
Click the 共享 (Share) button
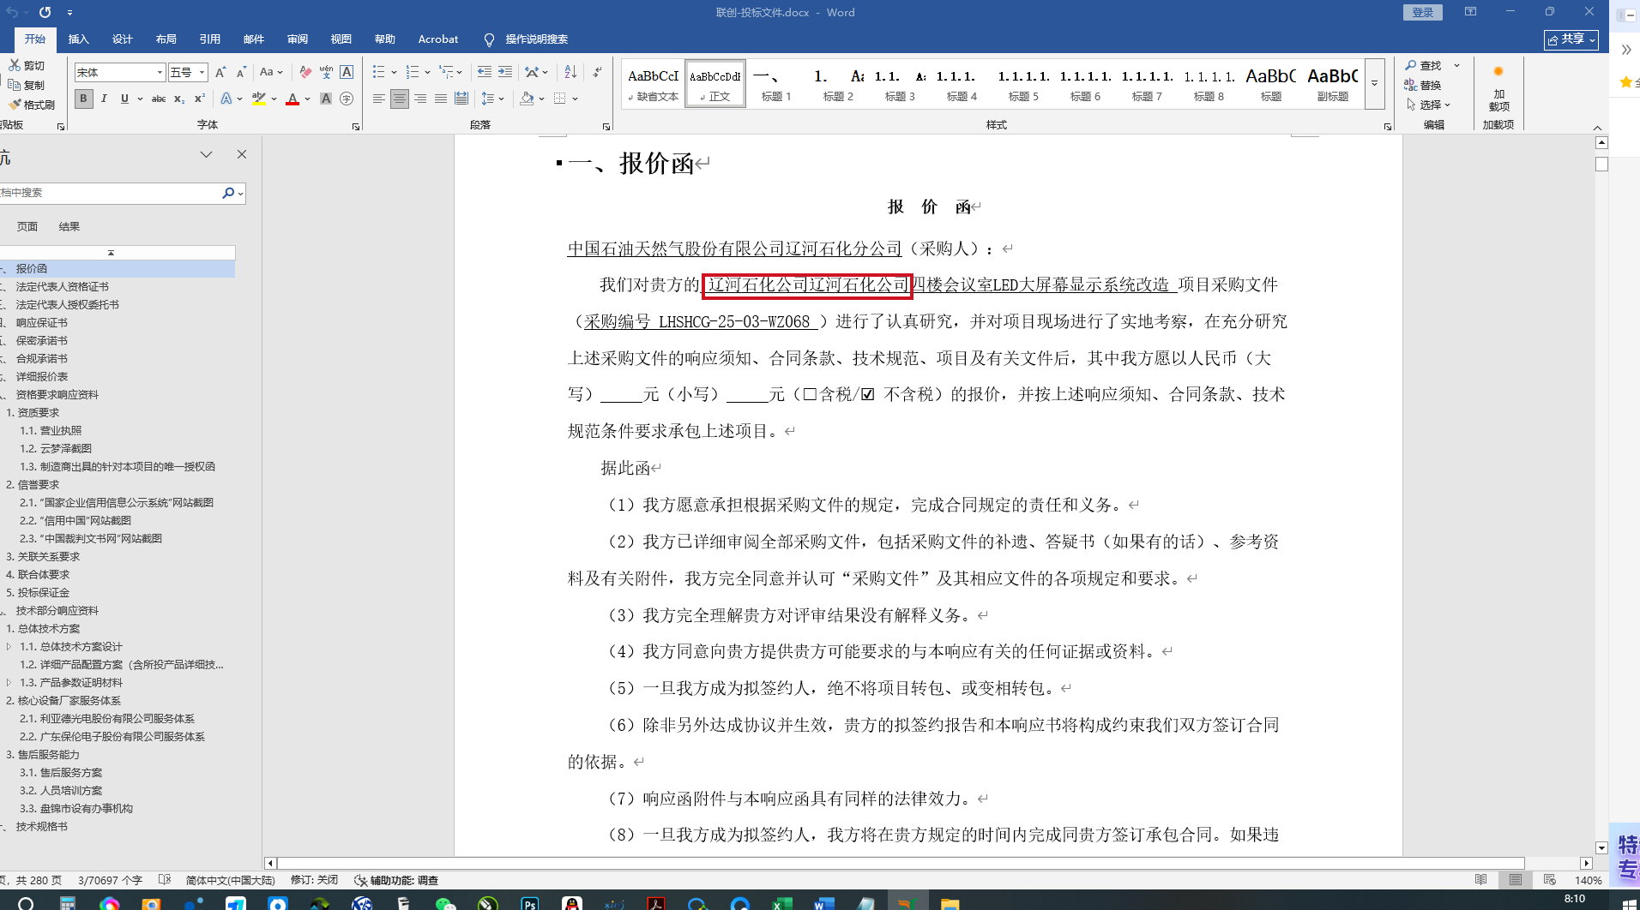[1571, 39]
